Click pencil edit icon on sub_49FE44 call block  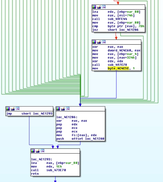pos(99,7)
